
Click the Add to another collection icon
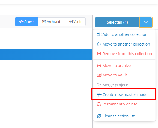point(99,34)
